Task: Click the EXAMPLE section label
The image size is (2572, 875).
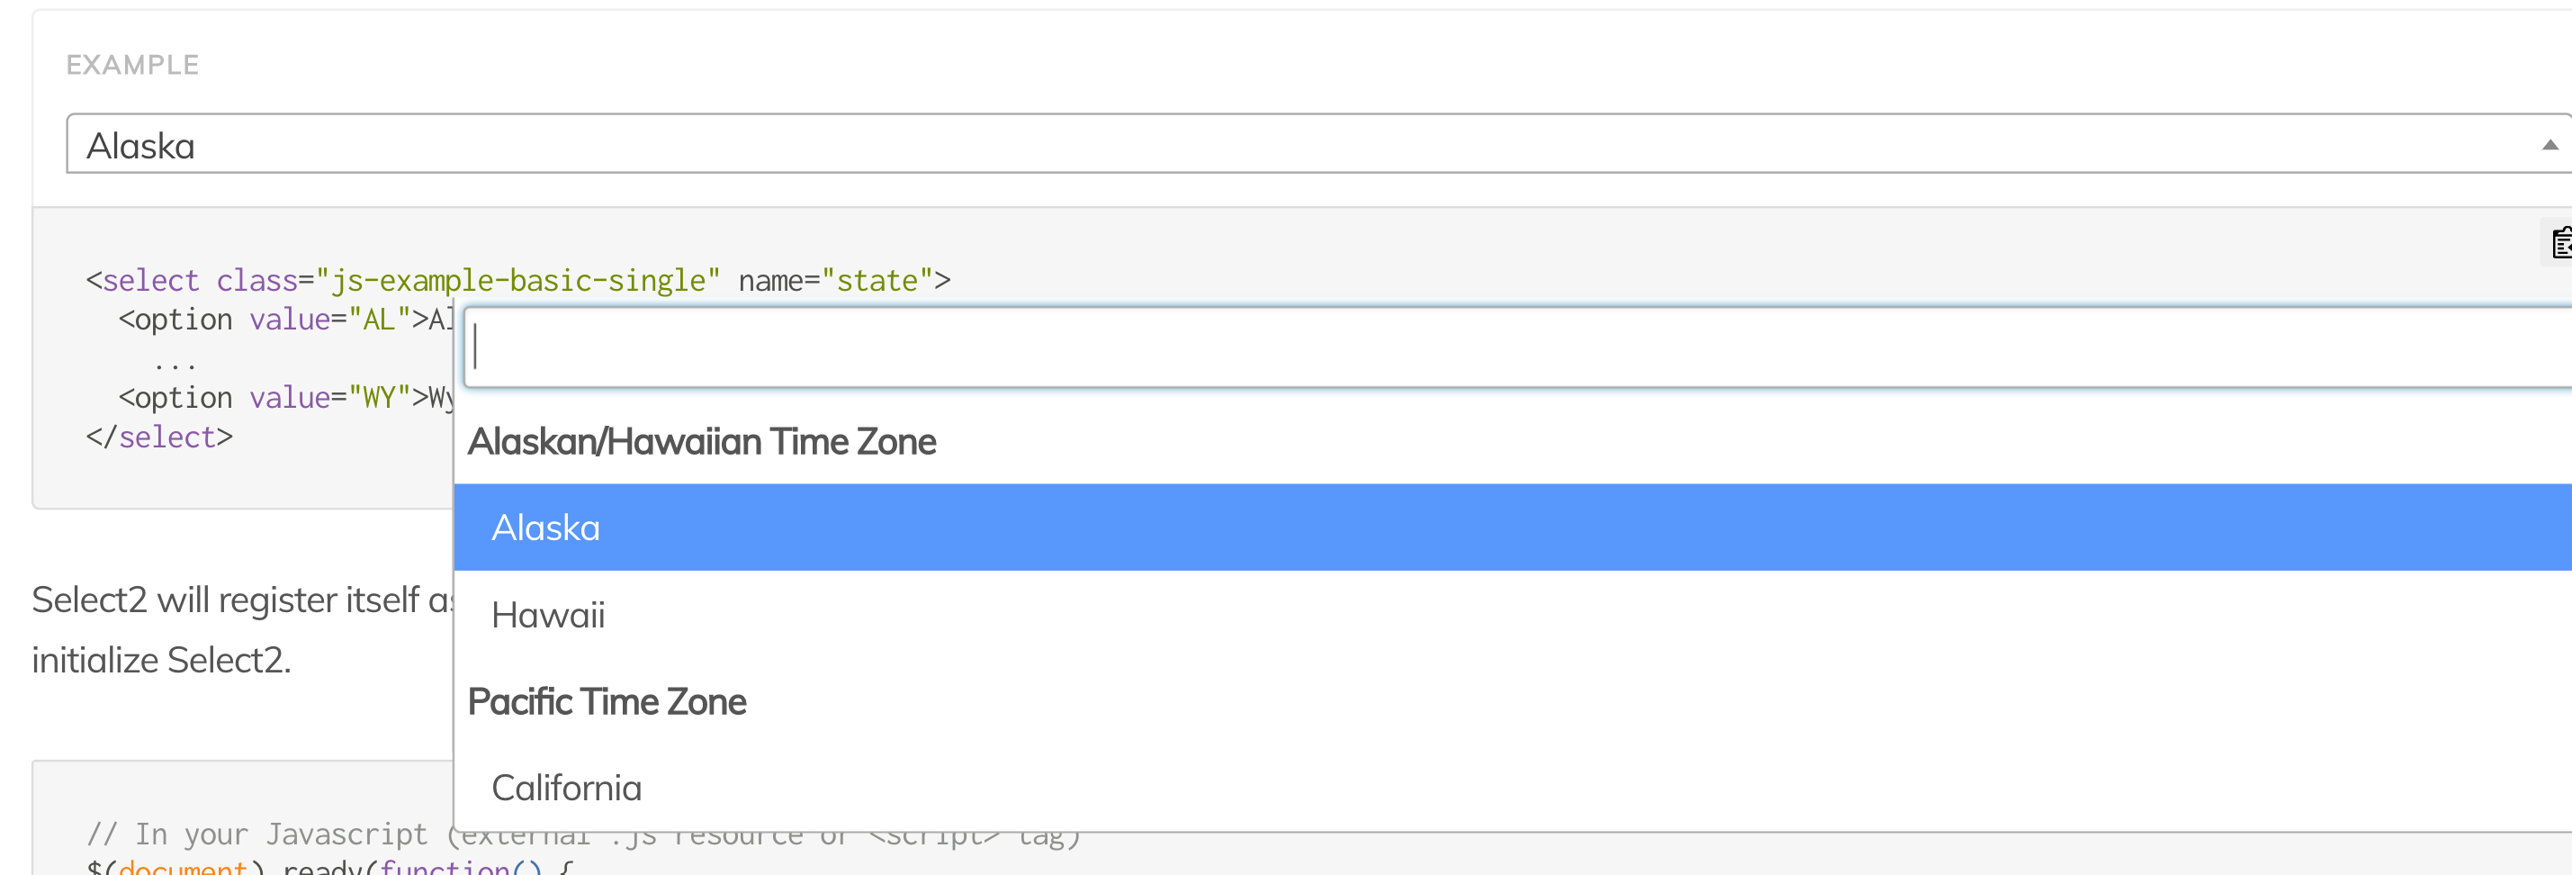Action: [x=131, y=64]
